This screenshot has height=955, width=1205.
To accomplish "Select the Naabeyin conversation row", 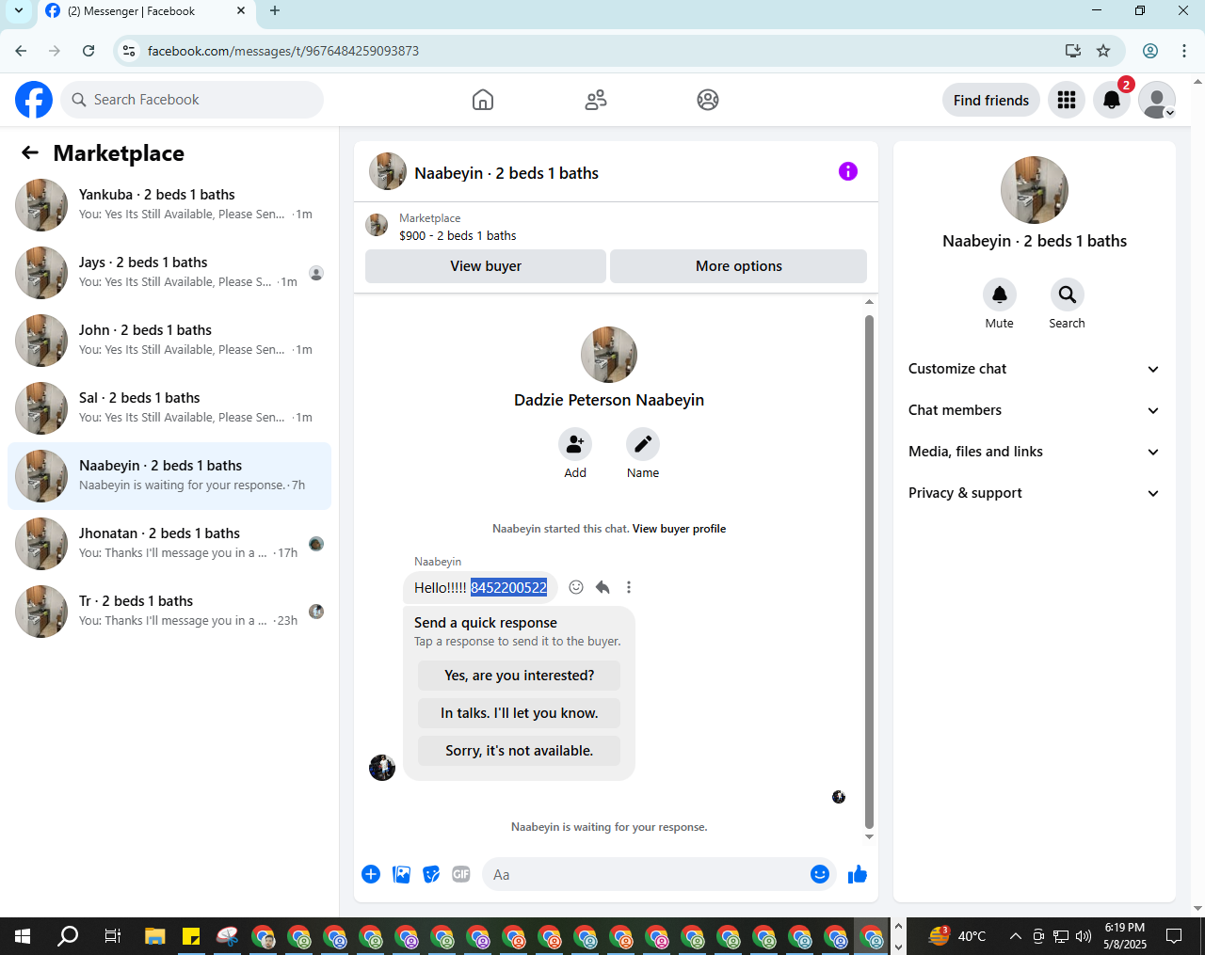I will 169,476.
